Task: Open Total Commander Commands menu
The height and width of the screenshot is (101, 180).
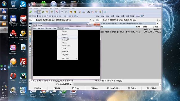Action: (x=44, y=8)
